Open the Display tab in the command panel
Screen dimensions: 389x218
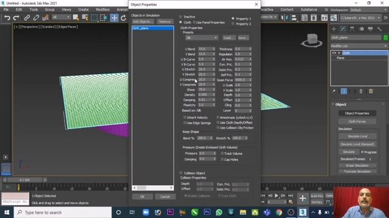coord(370,29)
